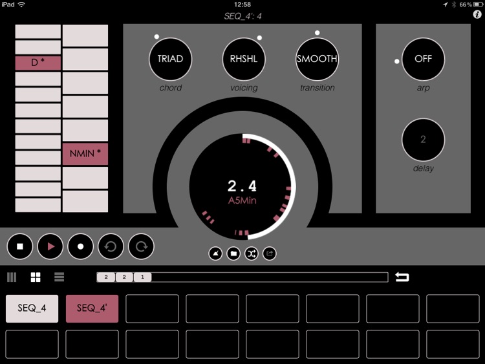Click the delay knob showing 2
The width and height of the screenshot is (485, 364).
[x=423, y=139]
